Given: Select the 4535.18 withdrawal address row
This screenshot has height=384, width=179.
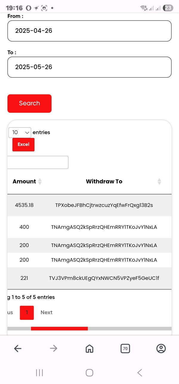Looking at the screenshot, I should tap(104, 205).
